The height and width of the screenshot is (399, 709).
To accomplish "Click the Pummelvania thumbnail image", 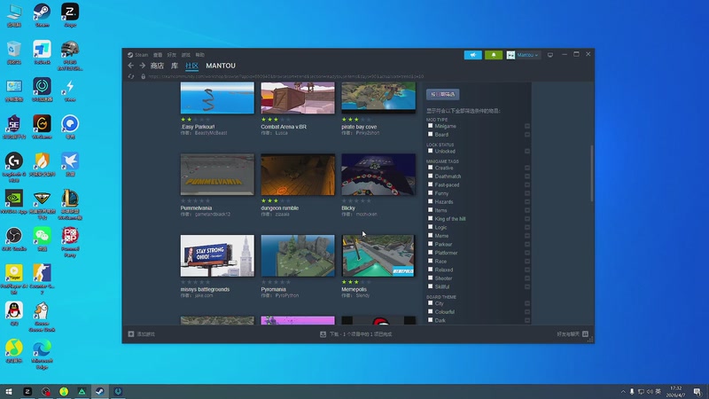I will coord(217,175).
